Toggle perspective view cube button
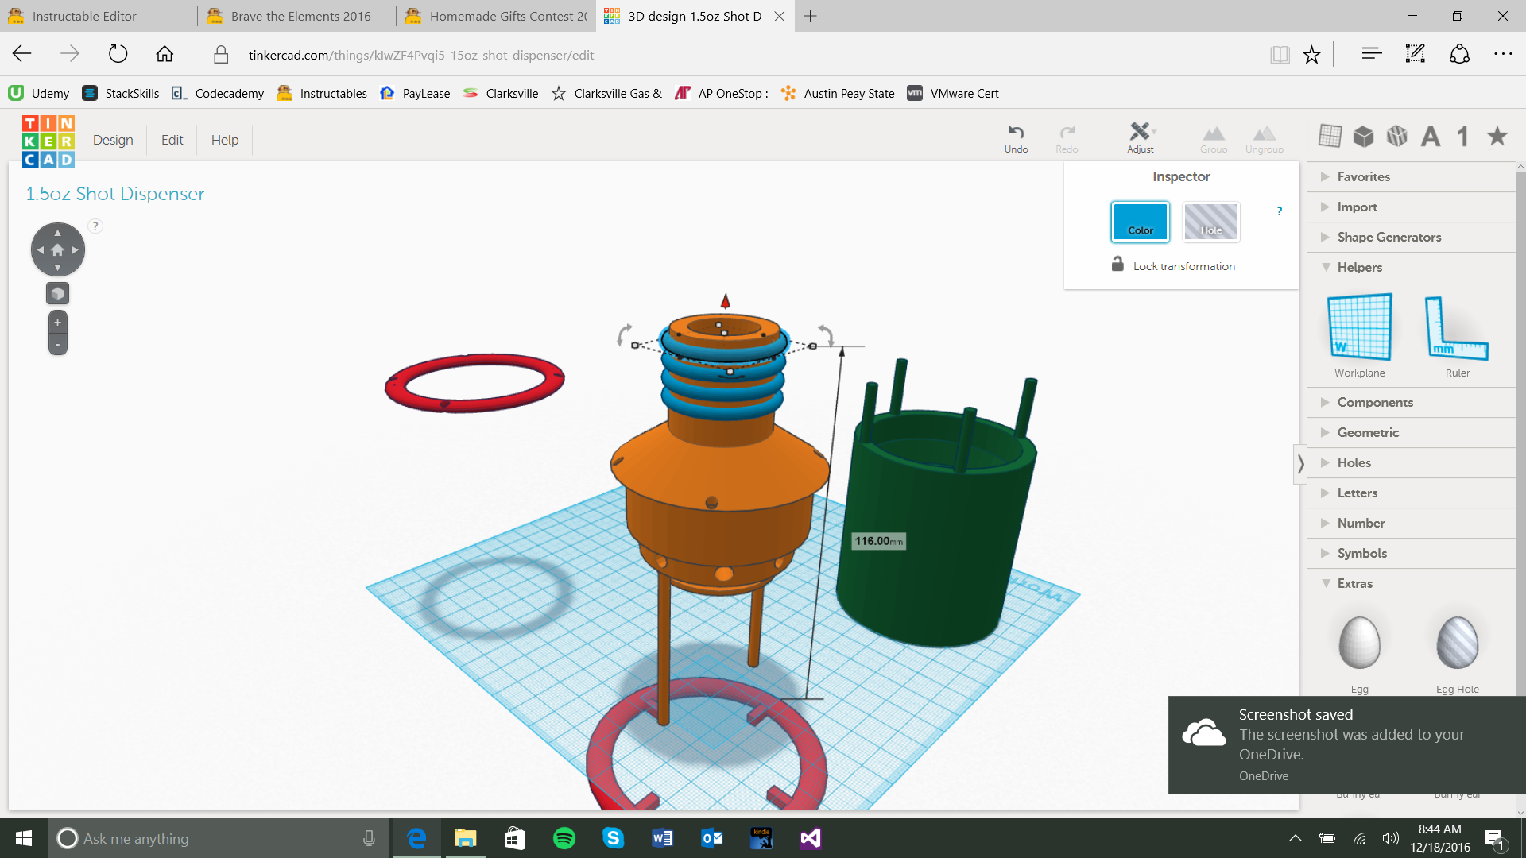1526x858 pixels. point(57,294)
